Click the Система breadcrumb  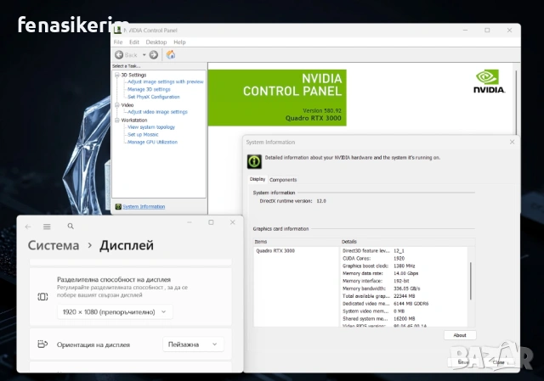pos(54,245)
